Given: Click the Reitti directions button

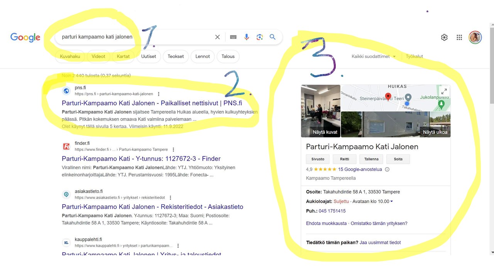Looking at the screenshot, I should click(x=344, y=159).
